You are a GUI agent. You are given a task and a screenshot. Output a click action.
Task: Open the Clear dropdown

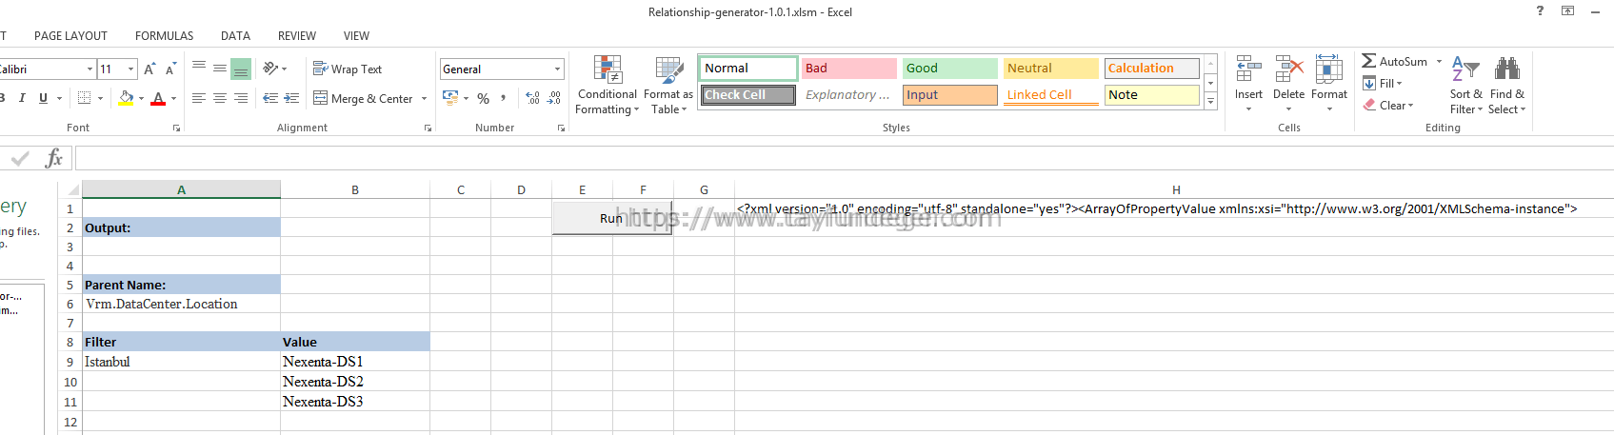[x=1388, y=106]
